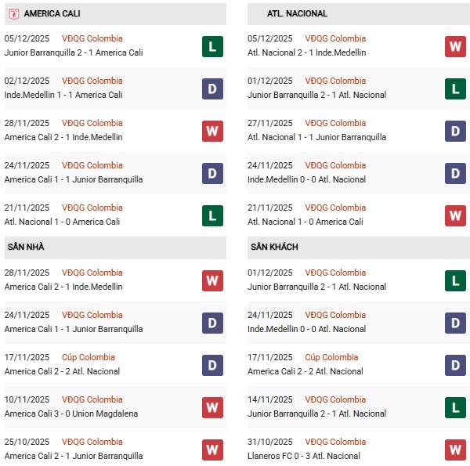Click the W badge for America Cali 3-0 Union Magdalena
470x466 pixels.
[212, 407]
